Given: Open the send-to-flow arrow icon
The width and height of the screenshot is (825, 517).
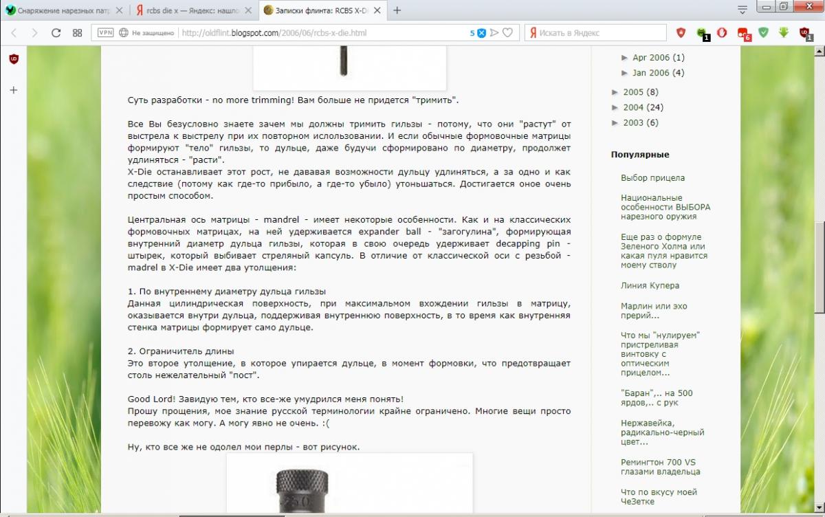Looking at the screenshot, I should click(494, 32).
